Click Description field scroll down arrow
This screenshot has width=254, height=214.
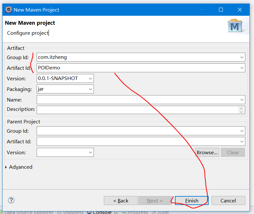pos(241,112)
